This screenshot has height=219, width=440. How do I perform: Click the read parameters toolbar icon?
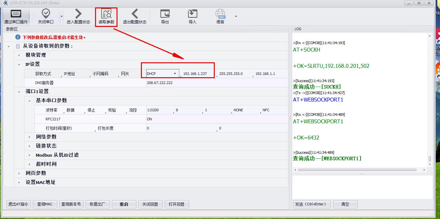[x=106, y=14]
